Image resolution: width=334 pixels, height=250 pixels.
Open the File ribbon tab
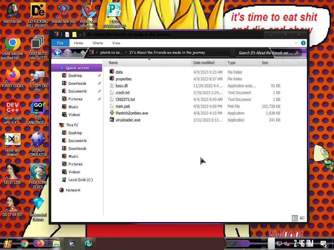click(60, 43)
